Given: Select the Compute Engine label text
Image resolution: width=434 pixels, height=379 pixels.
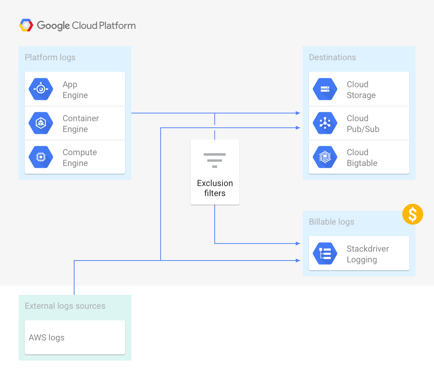Looking at the screenshot, I should click(80, 158).
